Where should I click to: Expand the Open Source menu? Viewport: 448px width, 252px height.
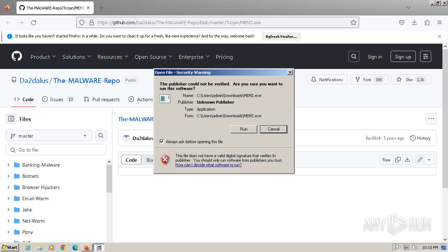click(x=153, y=57)
